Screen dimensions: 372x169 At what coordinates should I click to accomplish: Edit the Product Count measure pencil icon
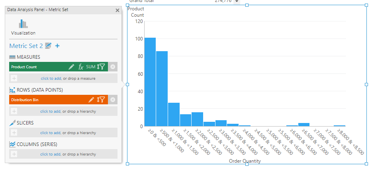click(71, 67)
